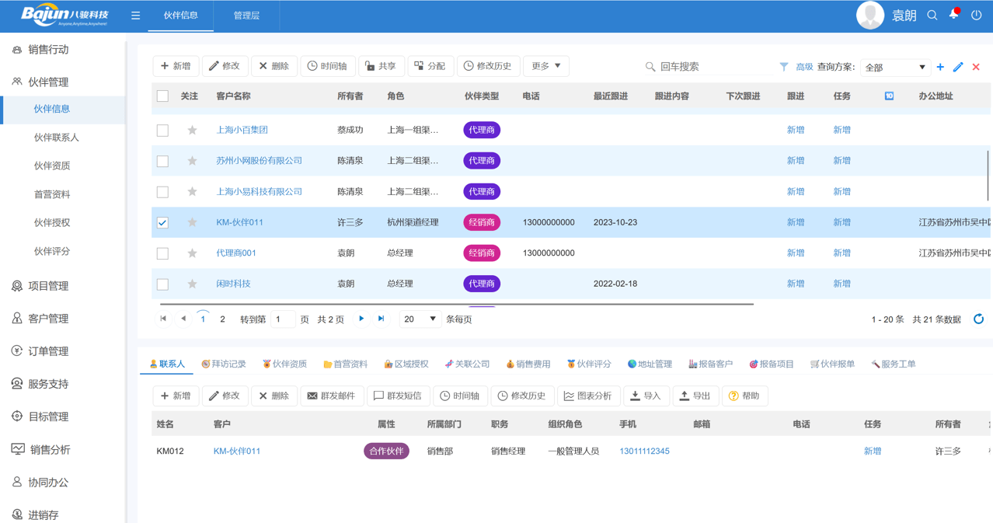Click the pencil icon to edit query plan

[957, 68]
